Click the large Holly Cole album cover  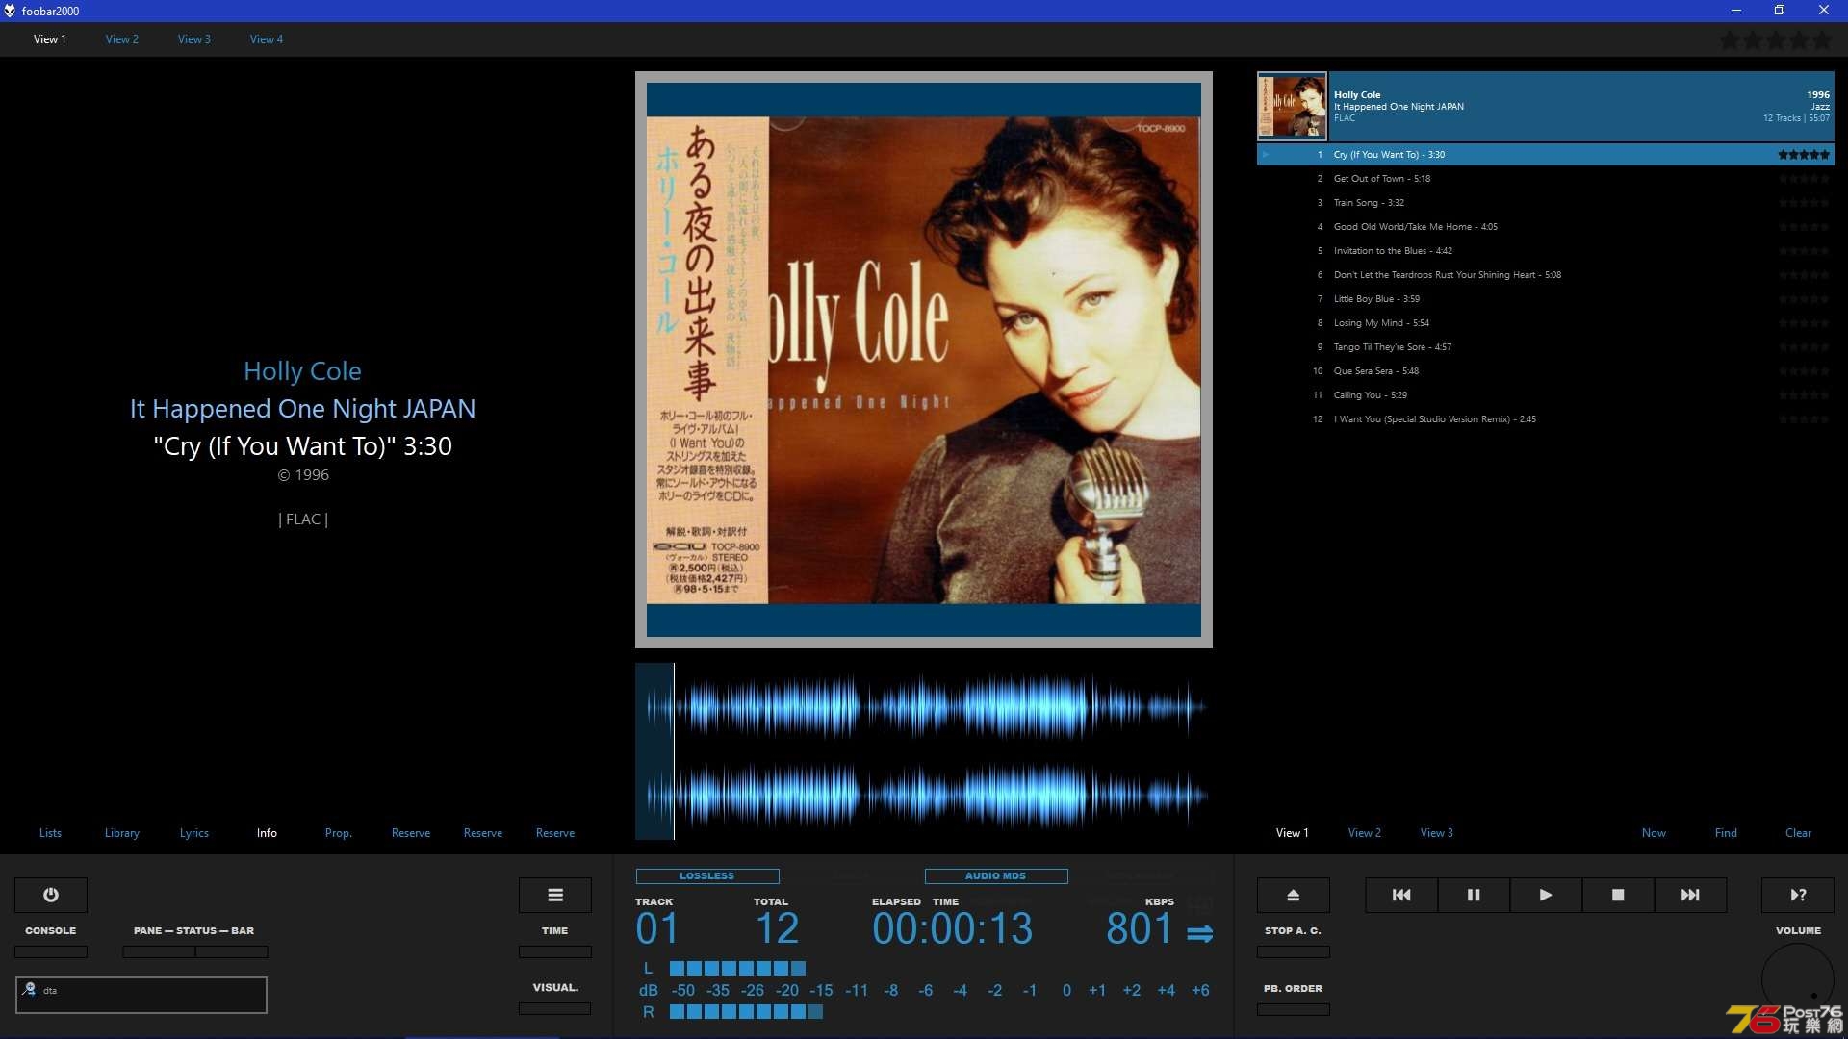tap(924, 360)
